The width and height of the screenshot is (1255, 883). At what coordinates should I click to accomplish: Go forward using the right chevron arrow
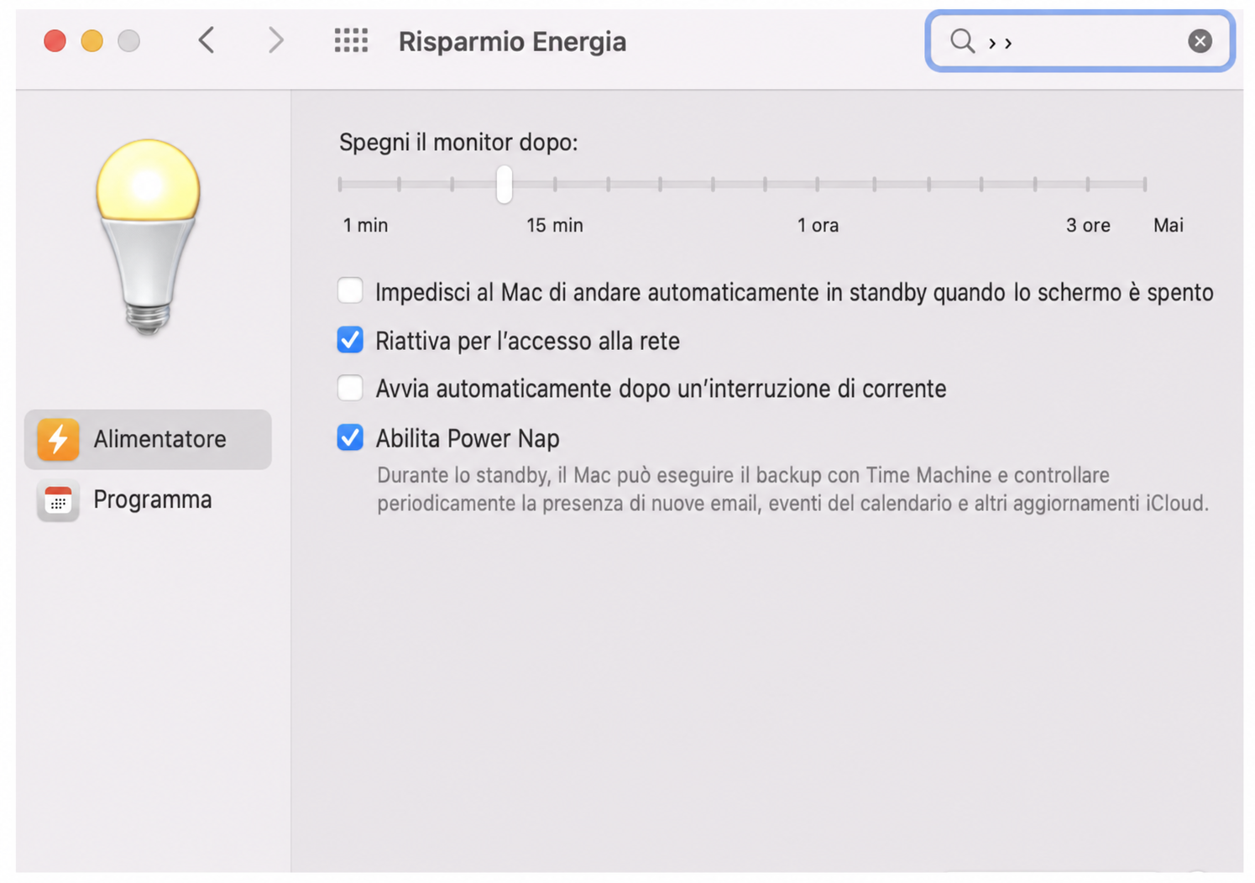click(x=275, y=40)
